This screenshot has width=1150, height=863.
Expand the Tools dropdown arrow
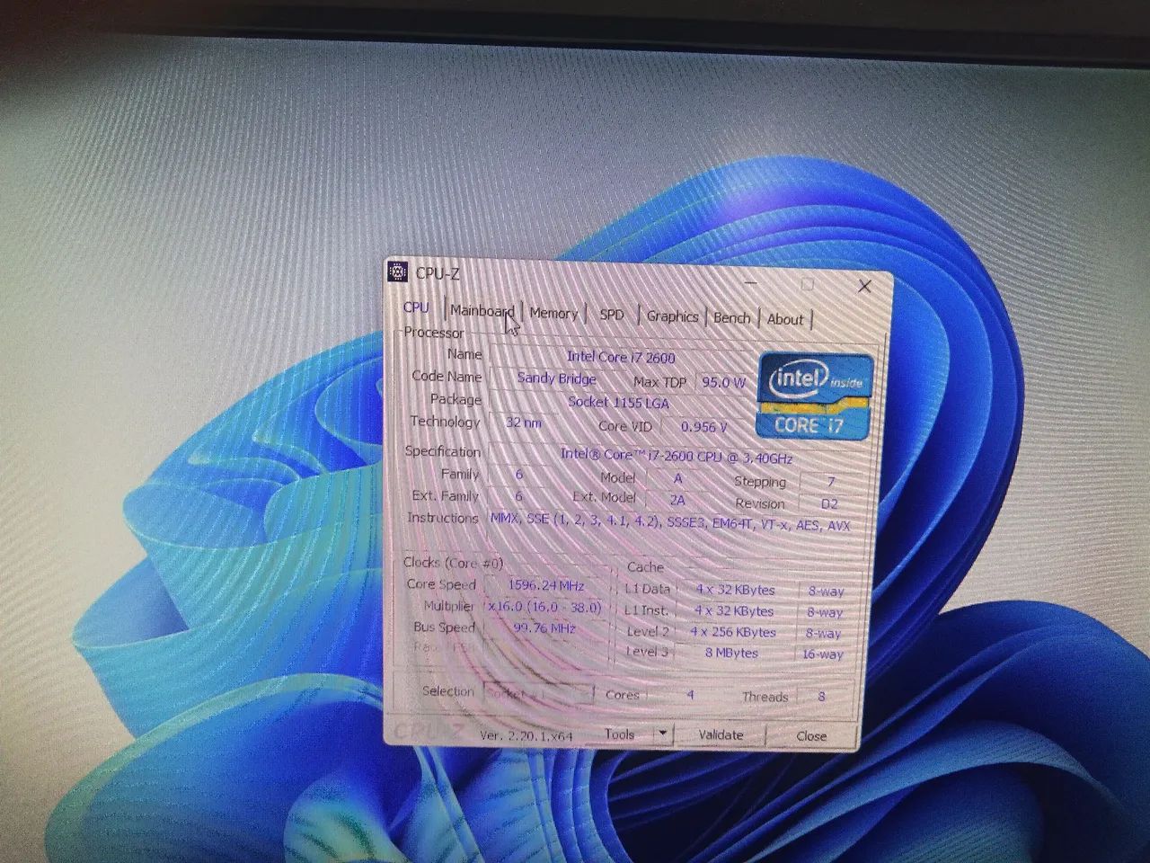pyautogui.click(x=663, y=734)
